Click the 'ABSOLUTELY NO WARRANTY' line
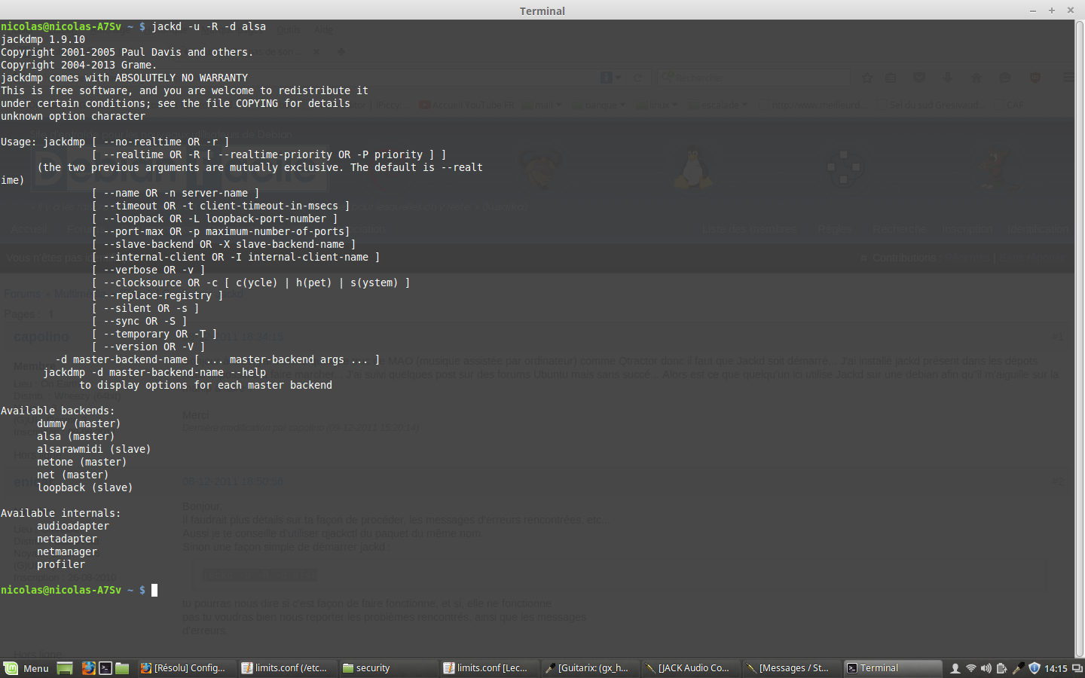Screen dimensions: 1085x678 pos(124,78)
